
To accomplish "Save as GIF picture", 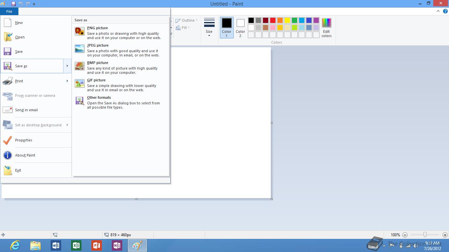I will tap(121, 86).
